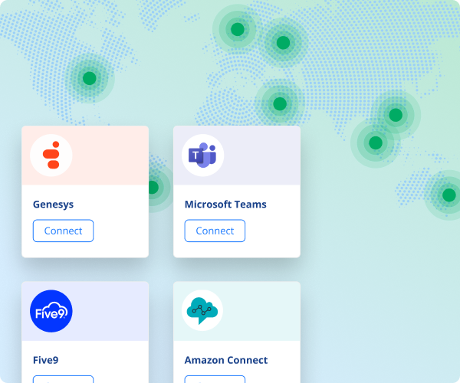
Task: Click the Connect button below Five9
Action: tap(63, 378)
